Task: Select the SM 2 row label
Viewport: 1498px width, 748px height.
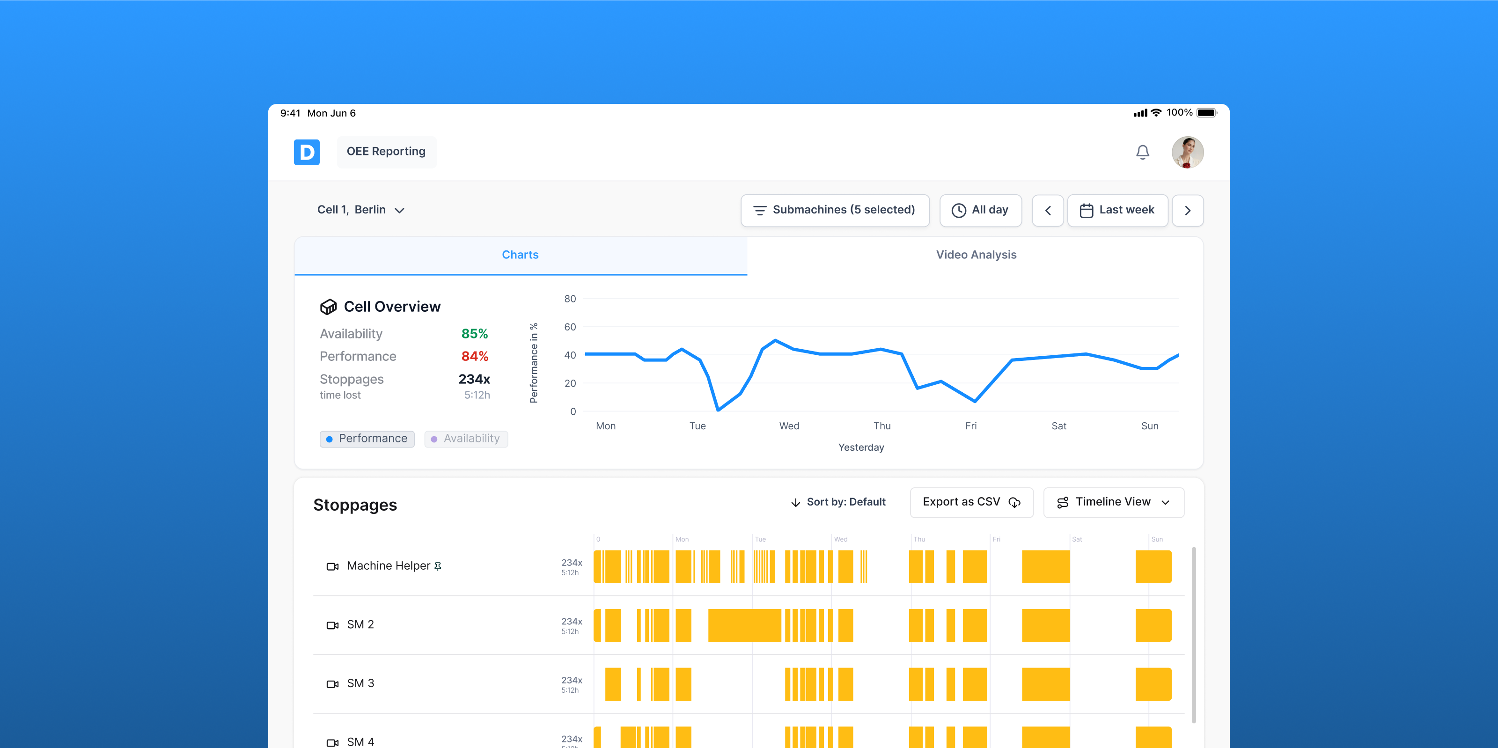Action: tap(360, 625)
